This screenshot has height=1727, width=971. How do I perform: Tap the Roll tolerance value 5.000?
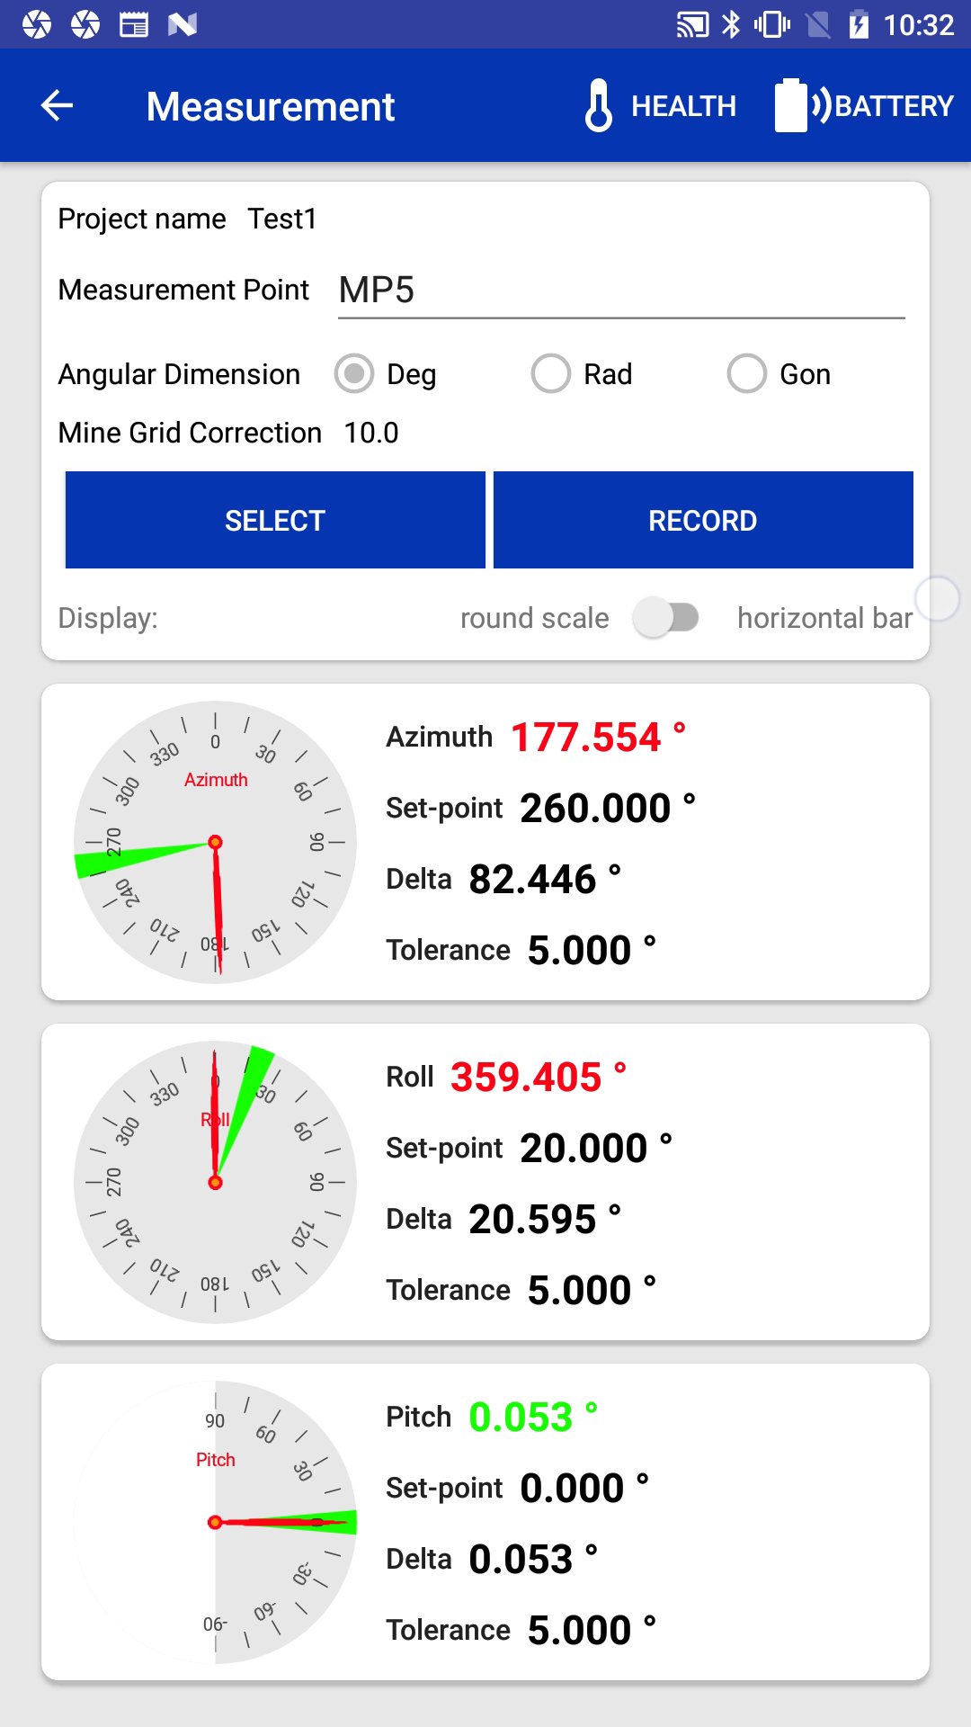tap(580, 1290)
